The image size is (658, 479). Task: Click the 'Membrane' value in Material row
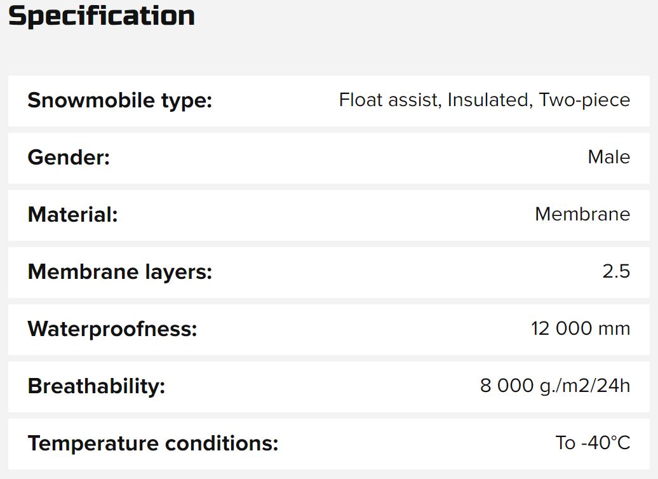click(x=582, y=215)
